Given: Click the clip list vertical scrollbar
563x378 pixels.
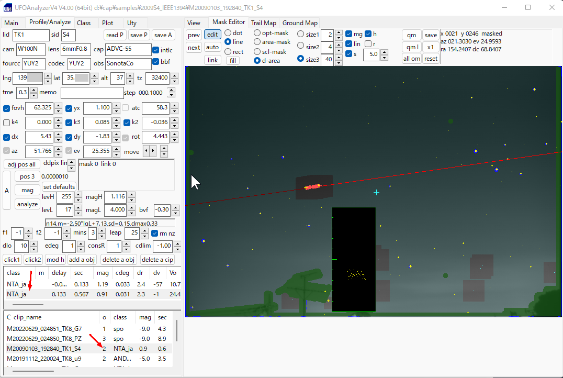Looking at the screenshot, I should (176, 331).
